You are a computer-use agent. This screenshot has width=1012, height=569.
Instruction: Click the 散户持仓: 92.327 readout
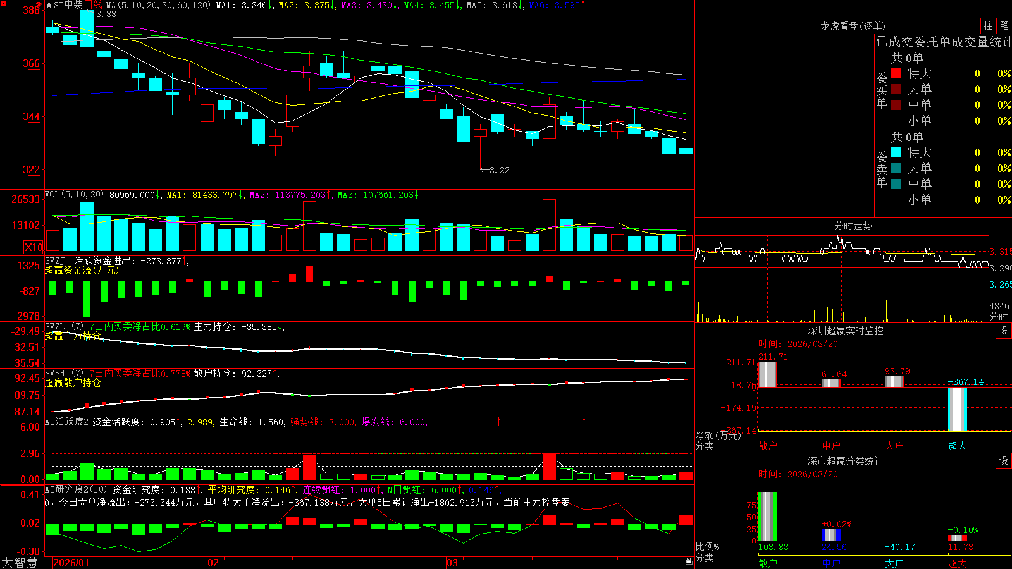(236, 374)
